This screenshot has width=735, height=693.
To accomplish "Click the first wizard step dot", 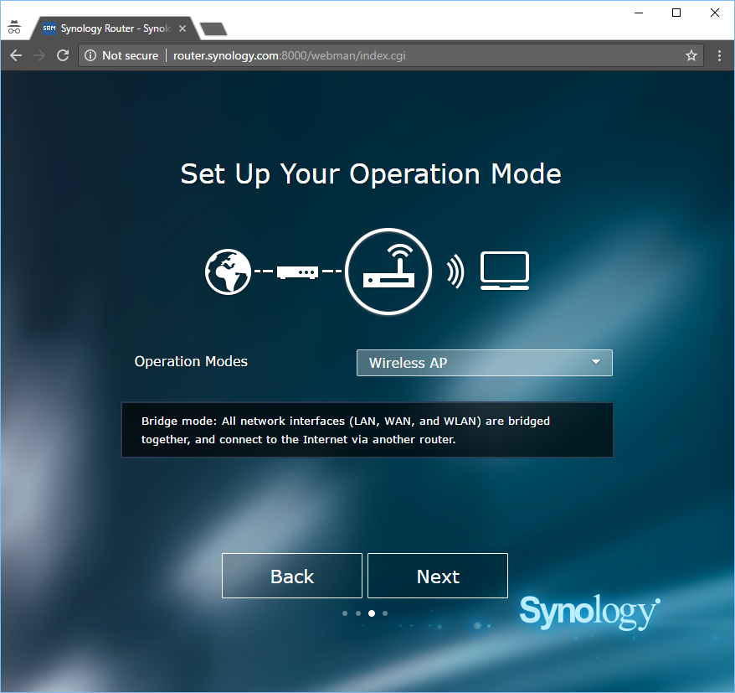I will point(345,613).
